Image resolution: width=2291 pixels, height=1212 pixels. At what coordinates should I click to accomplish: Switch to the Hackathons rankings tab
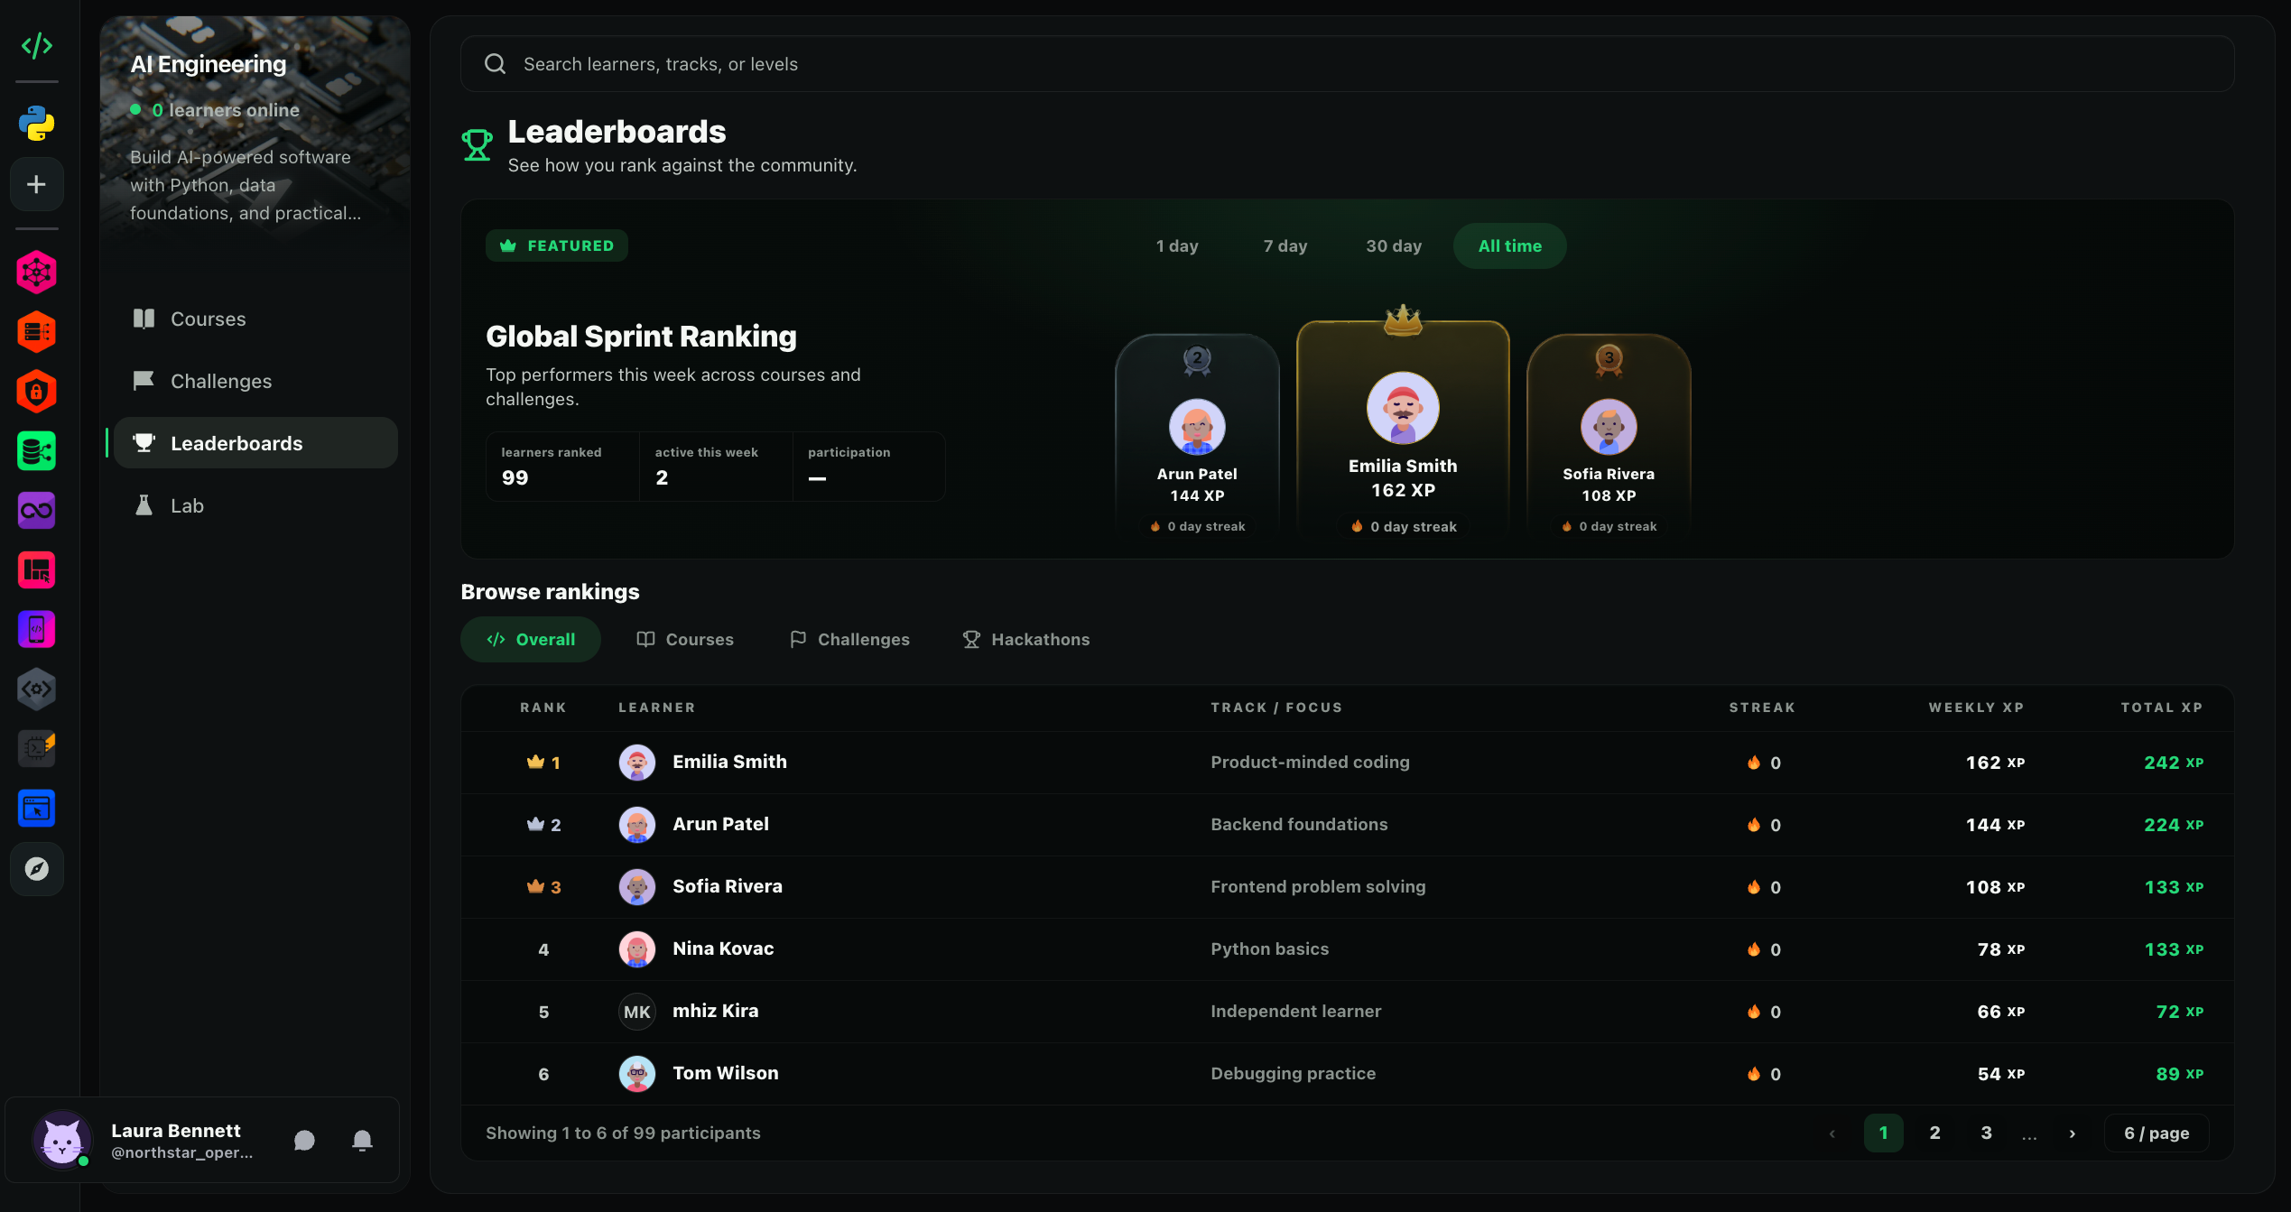1026,639
